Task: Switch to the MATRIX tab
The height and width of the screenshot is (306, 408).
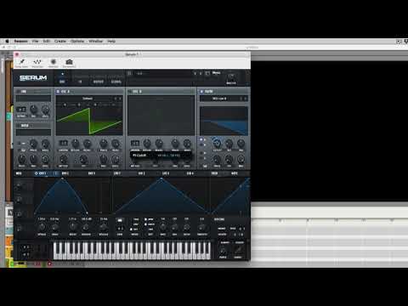Action: click(99, 82)
